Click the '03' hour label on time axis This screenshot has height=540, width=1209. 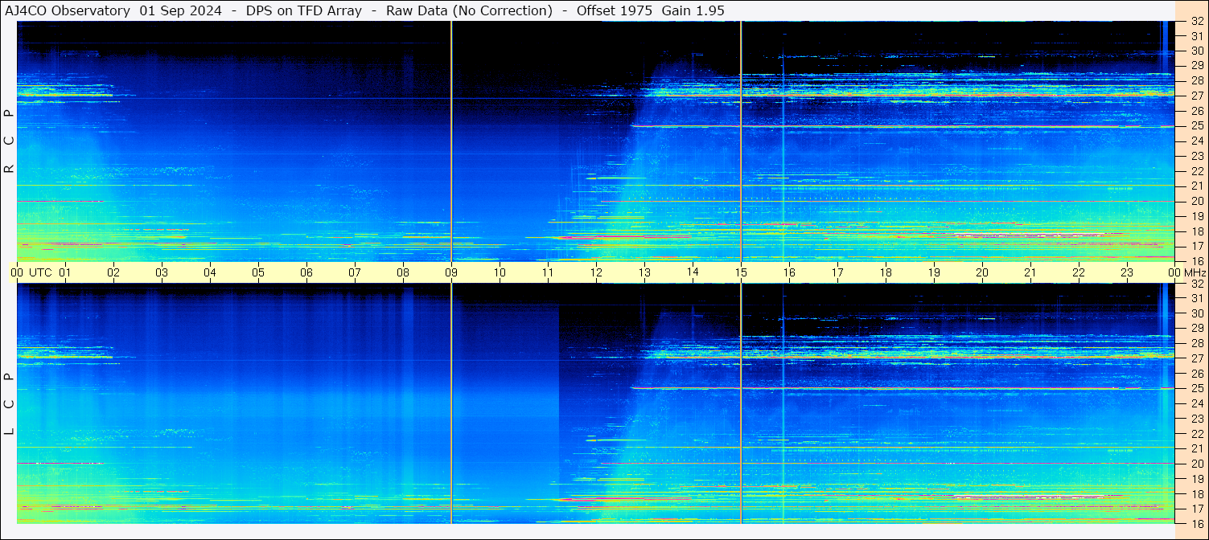pyautogui.click(x=162, y=272)
